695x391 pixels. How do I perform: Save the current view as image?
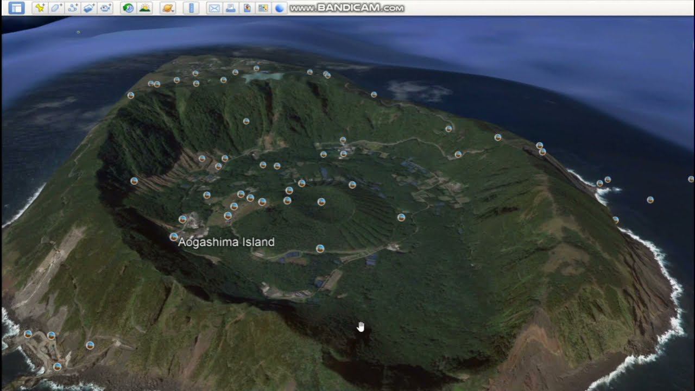[x=247, y=8]
